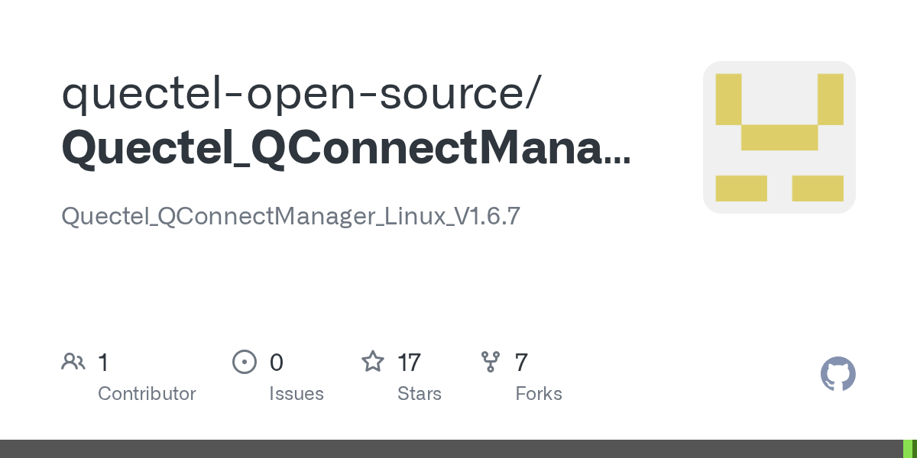Click the light green language bar segment

point(908,449)
